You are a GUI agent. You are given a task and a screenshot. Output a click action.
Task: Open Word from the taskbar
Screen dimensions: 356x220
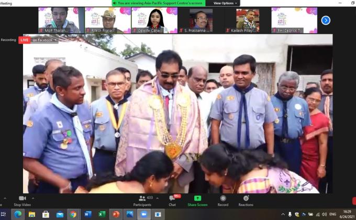(x=88, y=214)
